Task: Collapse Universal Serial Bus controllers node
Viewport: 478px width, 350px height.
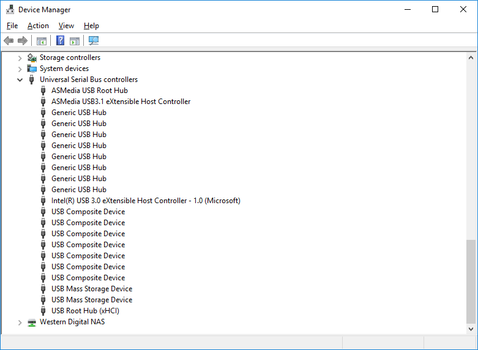Action: pyautogui.click(x=20, y=80)
